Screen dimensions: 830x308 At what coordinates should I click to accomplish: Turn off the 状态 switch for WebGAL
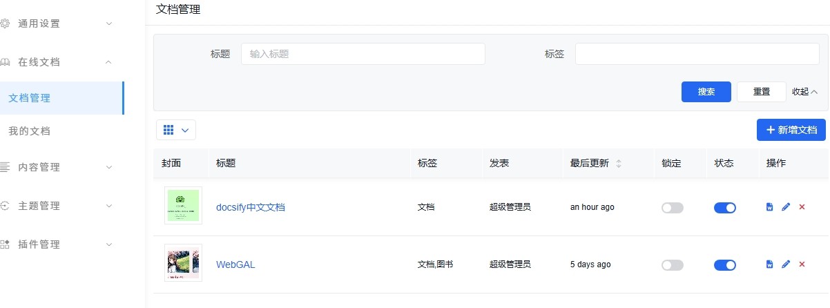coord(725,264)
